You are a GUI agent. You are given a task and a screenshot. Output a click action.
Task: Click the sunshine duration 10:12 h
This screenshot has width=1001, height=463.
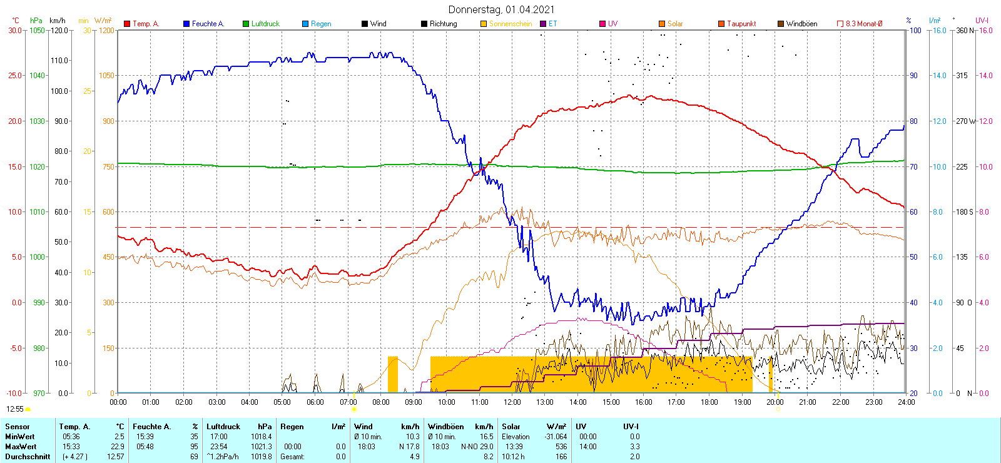pos(513,457)
